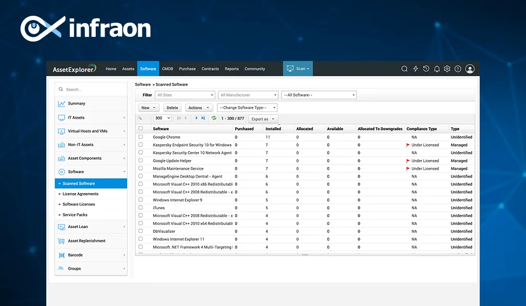The width and height of the screenshot is (526, 306).
Task: Open the recent history clock icon
Action: [x=426, y=69]
